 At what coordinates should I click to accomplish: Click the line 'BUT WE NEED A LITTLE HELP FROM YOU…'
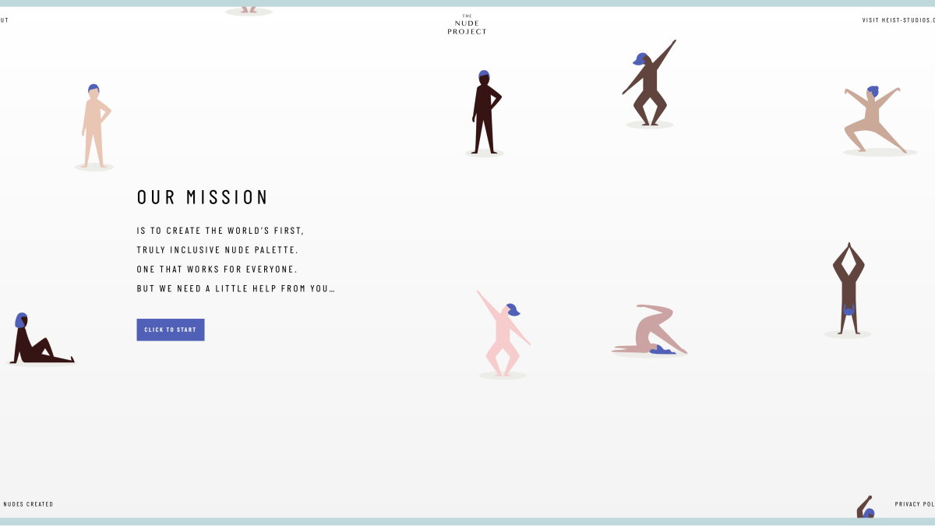[235, 288]
